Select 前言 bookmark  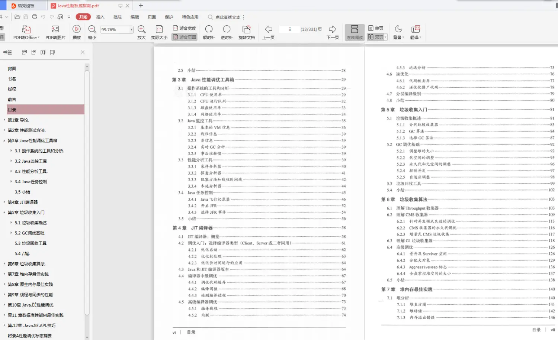click(12, 100)
